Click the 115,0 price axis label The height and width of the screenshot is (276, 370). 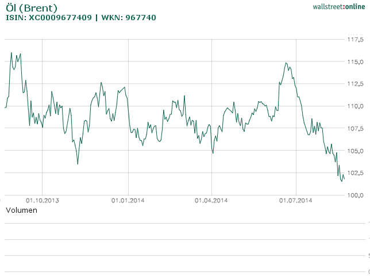click(354, 62)
